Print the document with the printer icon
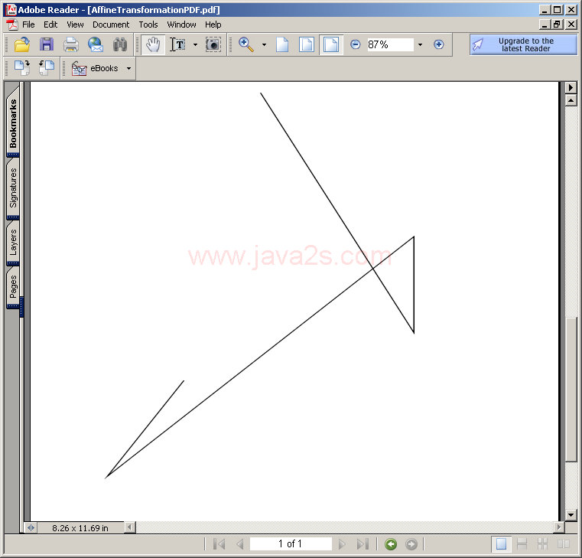582x558 pixels. (x=70, y=44)
